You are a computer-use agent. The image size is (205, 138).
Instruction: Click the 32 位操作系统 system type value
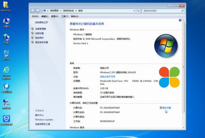pos(107,93)
